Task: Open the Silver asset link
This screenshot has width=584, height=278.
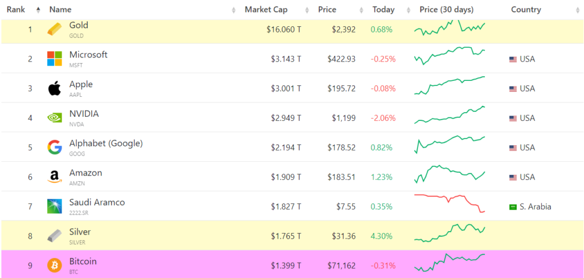Action: (80, 232)
